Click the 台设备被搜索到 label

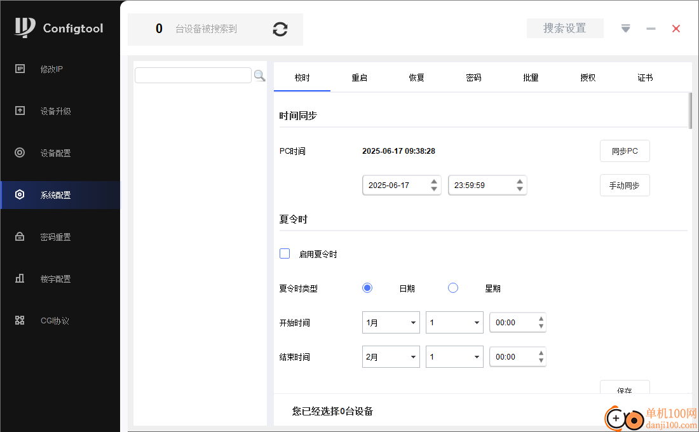[206, 29]
